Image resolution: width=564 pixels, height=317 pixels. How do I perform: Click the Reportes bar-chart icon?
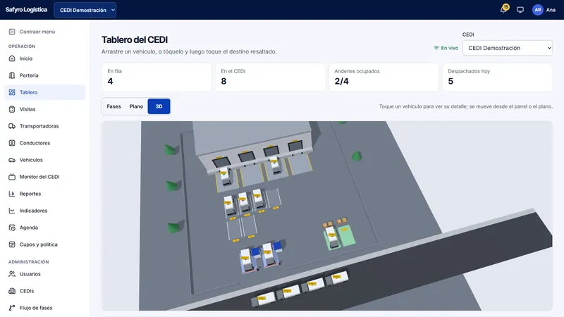coord(12,194)
